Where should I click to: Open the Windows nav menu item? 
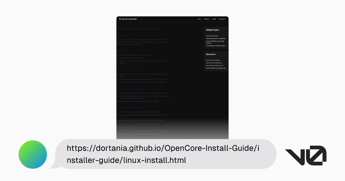pyautogui.click(x=206, y=19)
